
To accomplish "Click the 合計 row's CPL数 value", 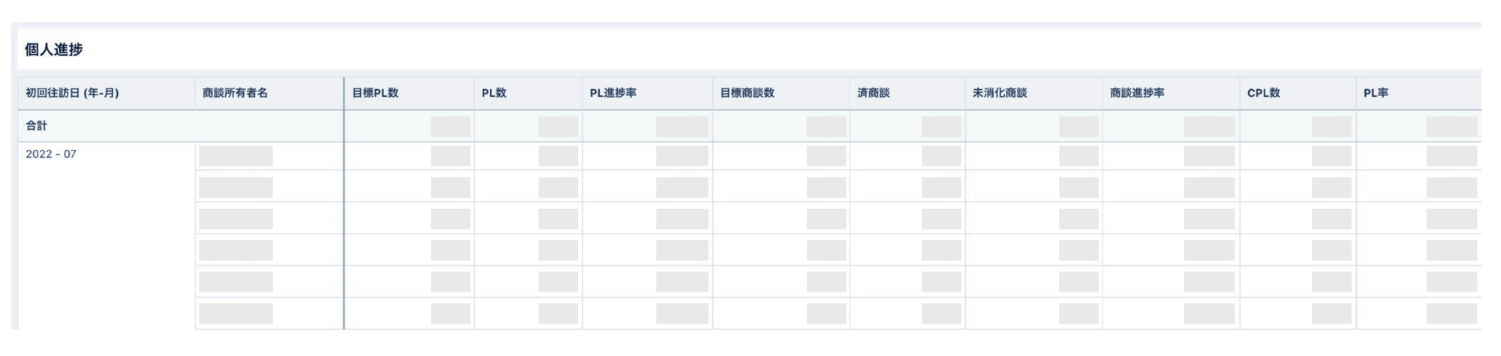I will point(1331,127).
